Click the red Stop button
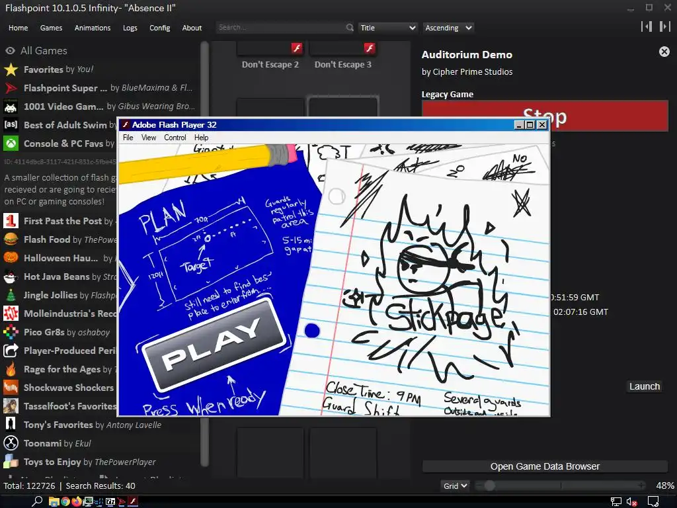The width and height of the screenshot is (677, 508). point(545,116)
